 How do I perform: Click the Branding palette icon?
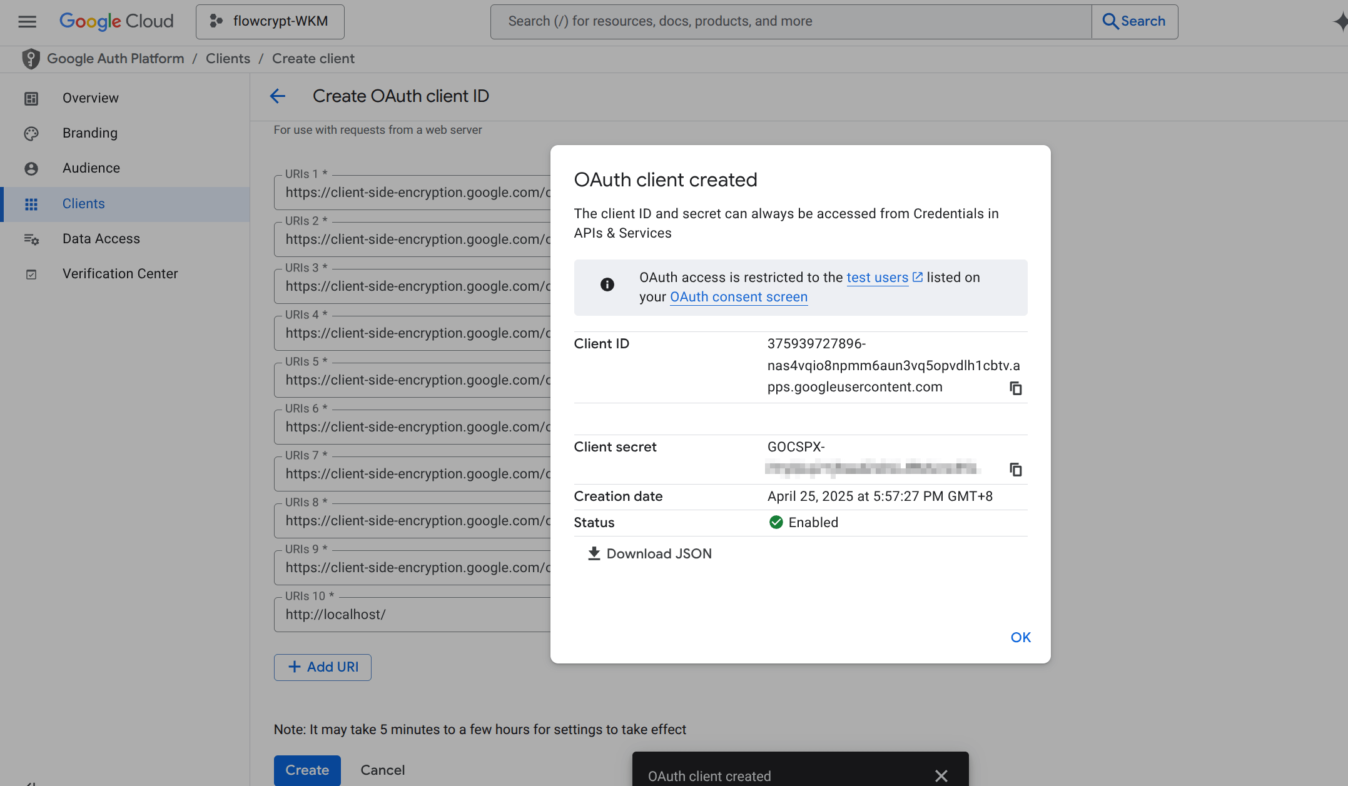point(31,133)
